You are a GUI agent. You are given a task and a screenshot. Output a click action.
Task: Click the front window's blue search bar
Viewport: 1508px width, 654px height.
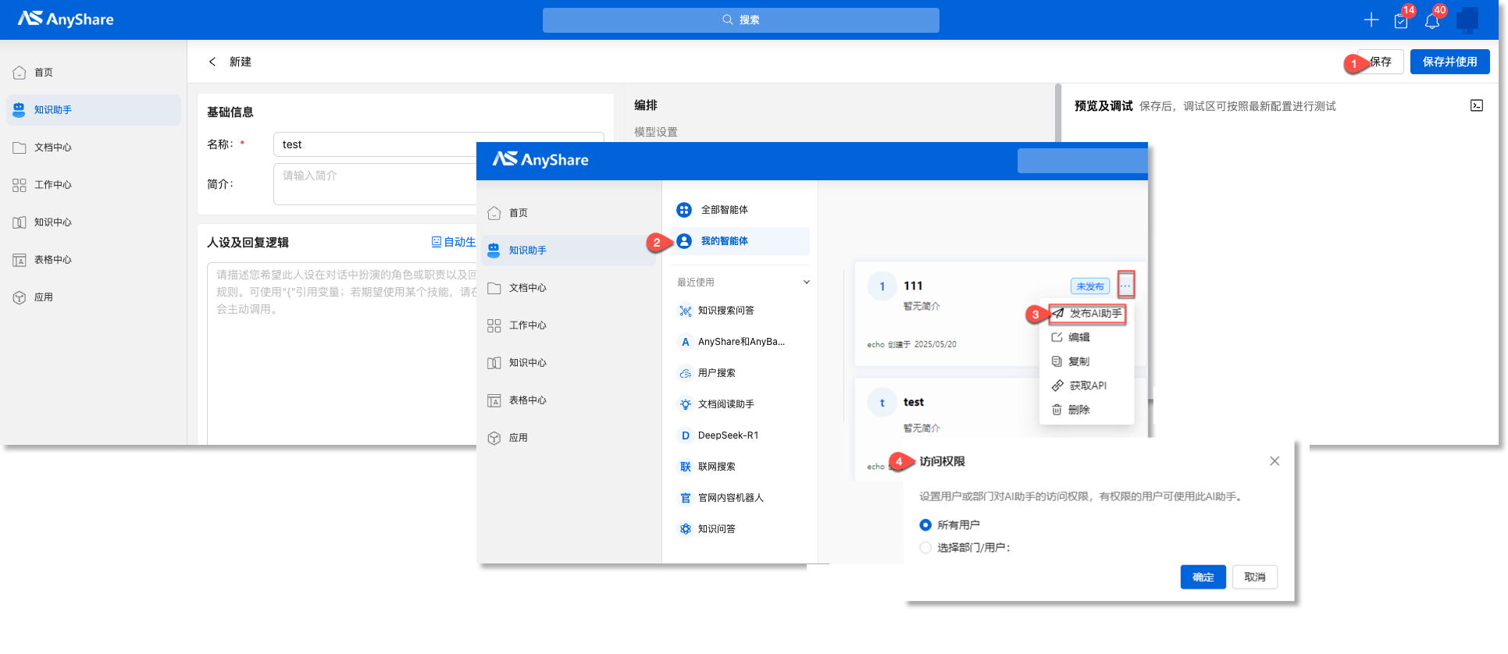pos(1082,160)
